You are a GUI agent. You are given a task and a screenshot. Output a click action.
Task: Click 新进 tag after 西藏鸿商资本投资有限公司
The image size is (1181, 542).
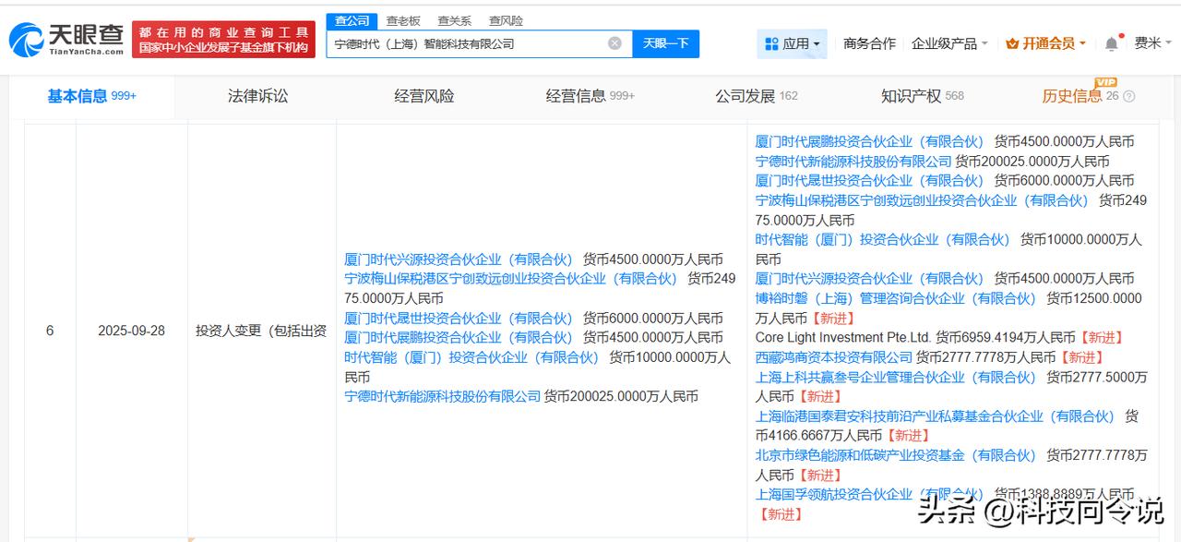coord(1082,357)
